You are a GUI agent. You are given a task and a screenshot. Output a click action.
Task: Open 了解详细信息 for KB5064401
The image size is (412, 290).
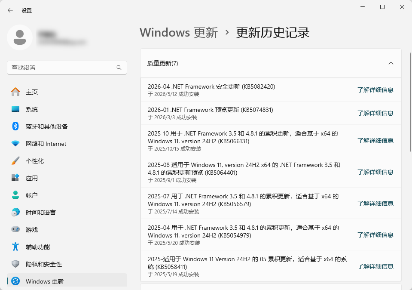point(375,172)
